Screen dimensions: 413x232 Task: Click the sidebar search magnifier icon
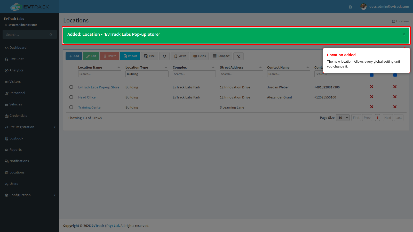coord(51,35)
